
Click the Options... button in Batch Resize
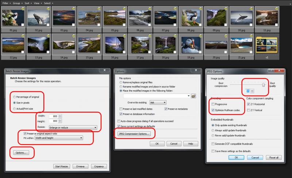click(21, 153)
